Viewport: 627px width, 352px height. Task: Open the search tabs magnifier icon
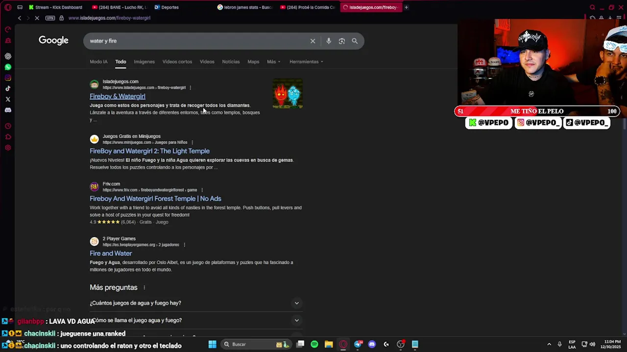tap(592, 7)
